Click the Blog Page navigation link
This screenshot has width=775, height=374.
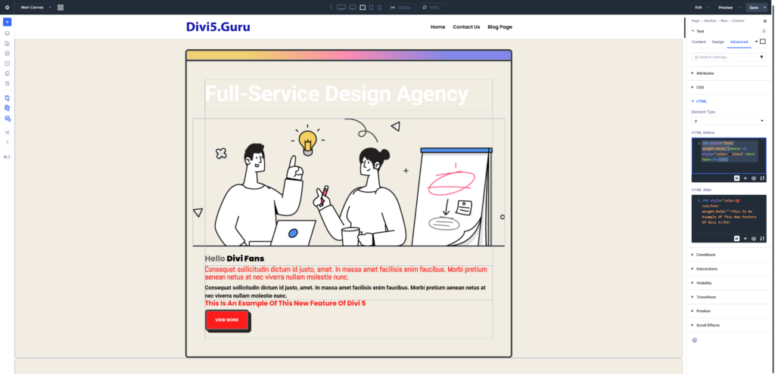coord(500,27)
